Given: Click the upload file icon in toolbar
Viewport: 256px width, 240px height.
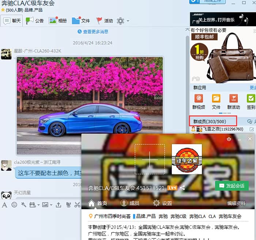Looking at the screenshot, I should [x=59, y=205].
